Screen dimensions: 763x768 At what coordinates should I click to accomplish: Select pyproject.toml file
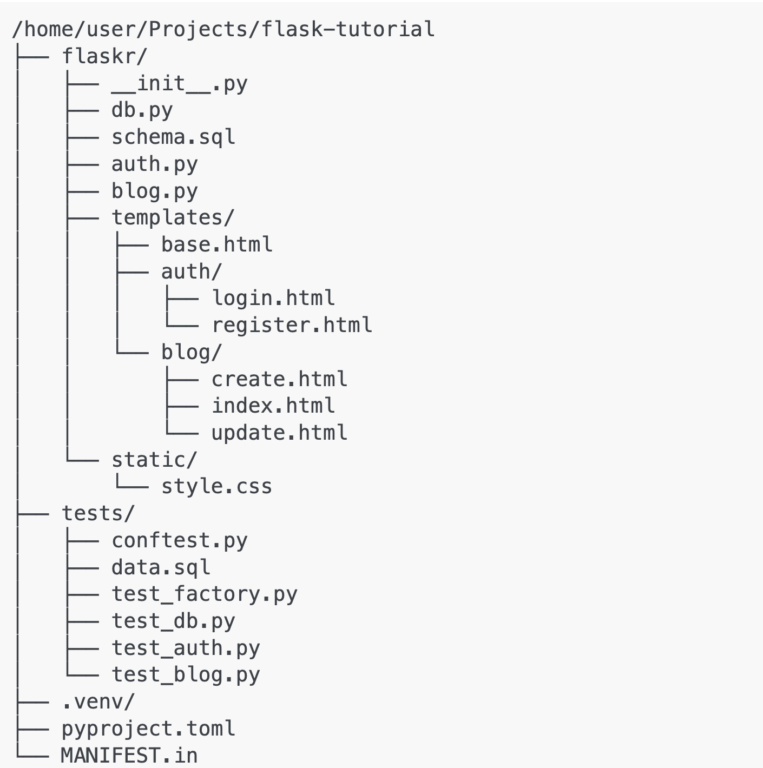(x=148, y=729)
